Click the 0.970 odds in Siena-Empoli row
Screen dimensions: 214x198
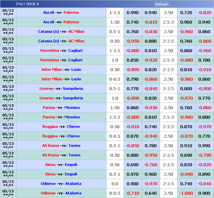tap(132, 174)
